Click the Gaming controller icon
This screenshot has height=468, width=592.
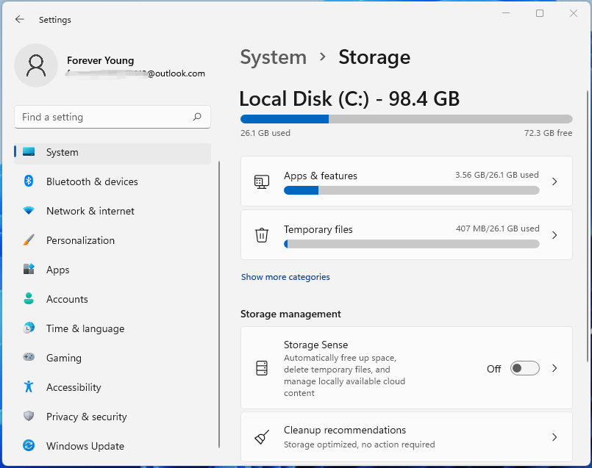click(x=29, y=358)
